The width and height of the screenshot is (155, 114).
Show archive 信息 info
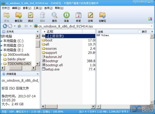pyautogui.click(x=66, y=17)
